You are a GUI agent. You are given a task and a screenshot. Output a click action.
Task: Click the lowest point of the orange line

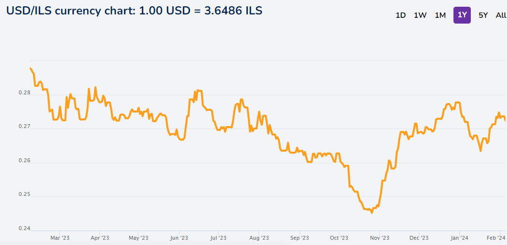(x=372, y=213)
